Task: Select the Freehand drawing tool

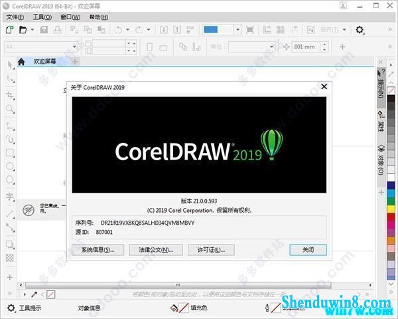Action: pos(10,126)
